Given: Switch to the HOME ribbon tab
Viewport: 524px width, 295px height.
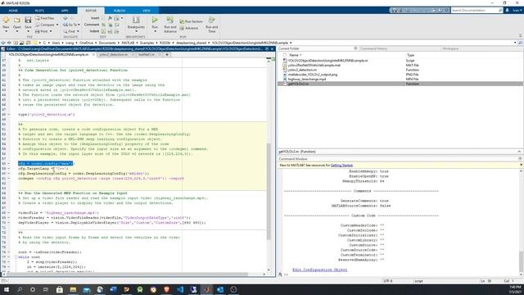Looking at the screenshot, I should click(x=13, y=11).
